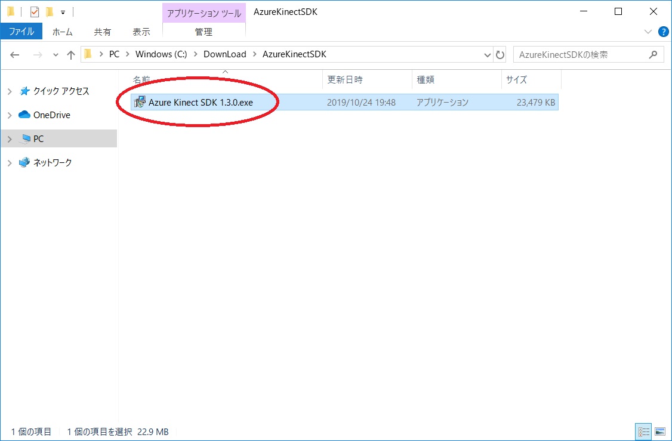Image resolution: width=672 pixels, height=441 pixels.
Task: Click the breadcrumb chevron after Windows (C:)
Action: [195, 54]
